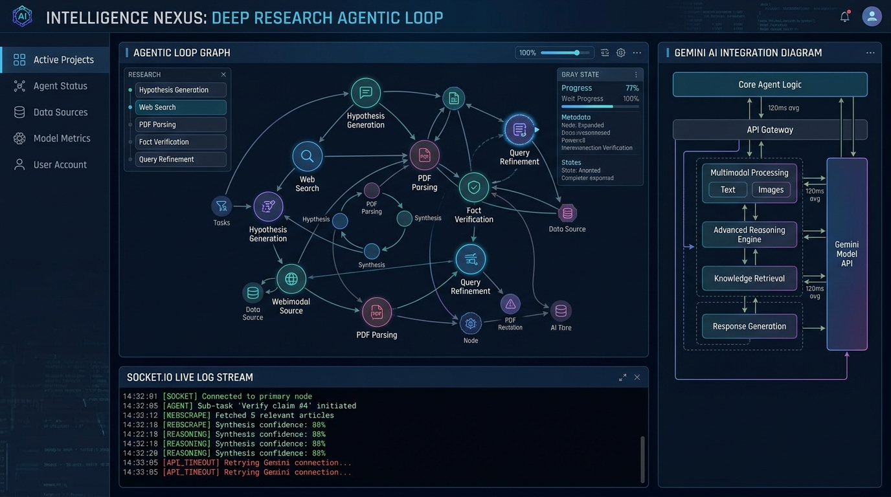The height and width of the screenshot is (497, 891).
Task: Click teal Data Source node near Webimodal Source
Action: (x=253, y=293)
